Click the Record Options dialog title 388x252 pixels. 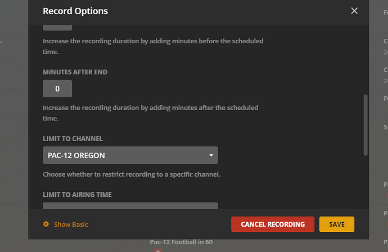click(75, 11)
